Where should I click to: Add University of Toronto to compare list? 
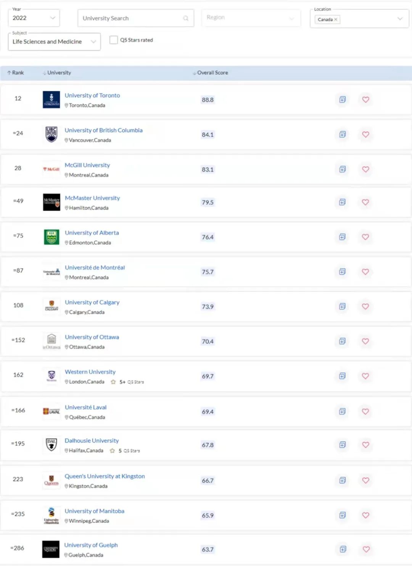(343, 100)
